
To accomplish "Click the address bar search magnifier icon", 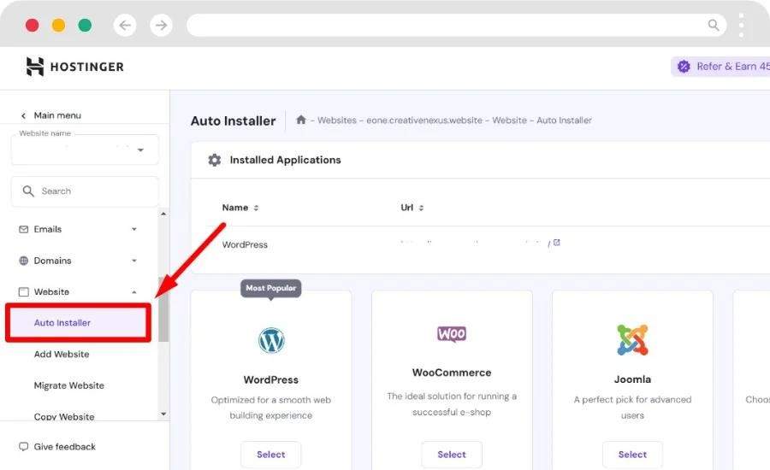I will (x=714, y=25).
